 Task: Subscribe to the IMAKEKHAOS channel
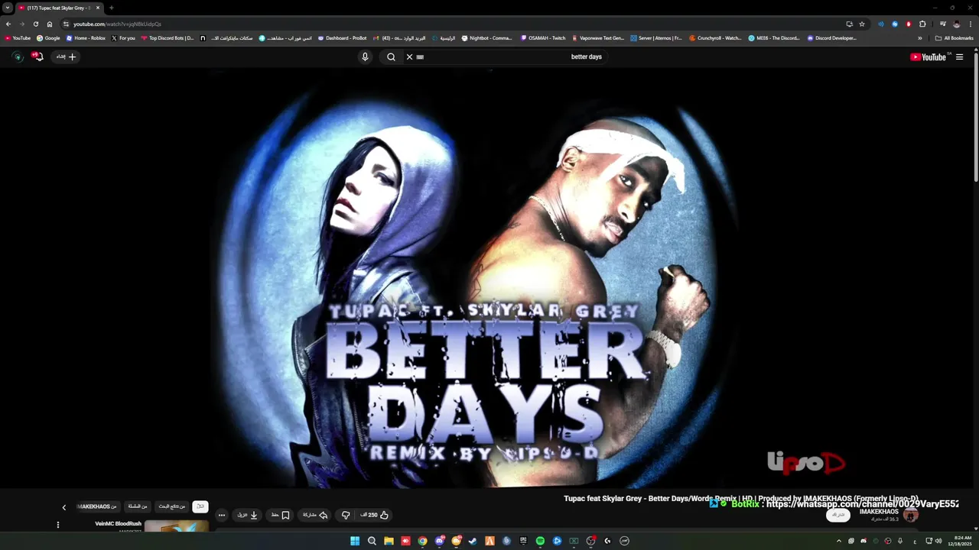coord(838,515)
